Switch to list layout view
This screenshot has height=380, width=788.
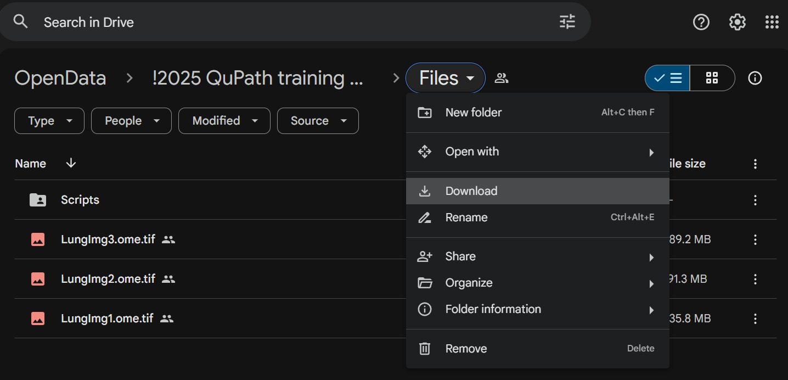coord(668,78)
